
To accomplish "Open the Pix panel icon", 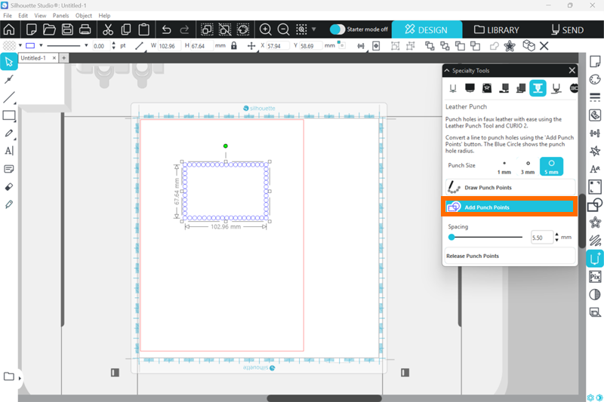I will pyautogui.click(x=594, y=276).
